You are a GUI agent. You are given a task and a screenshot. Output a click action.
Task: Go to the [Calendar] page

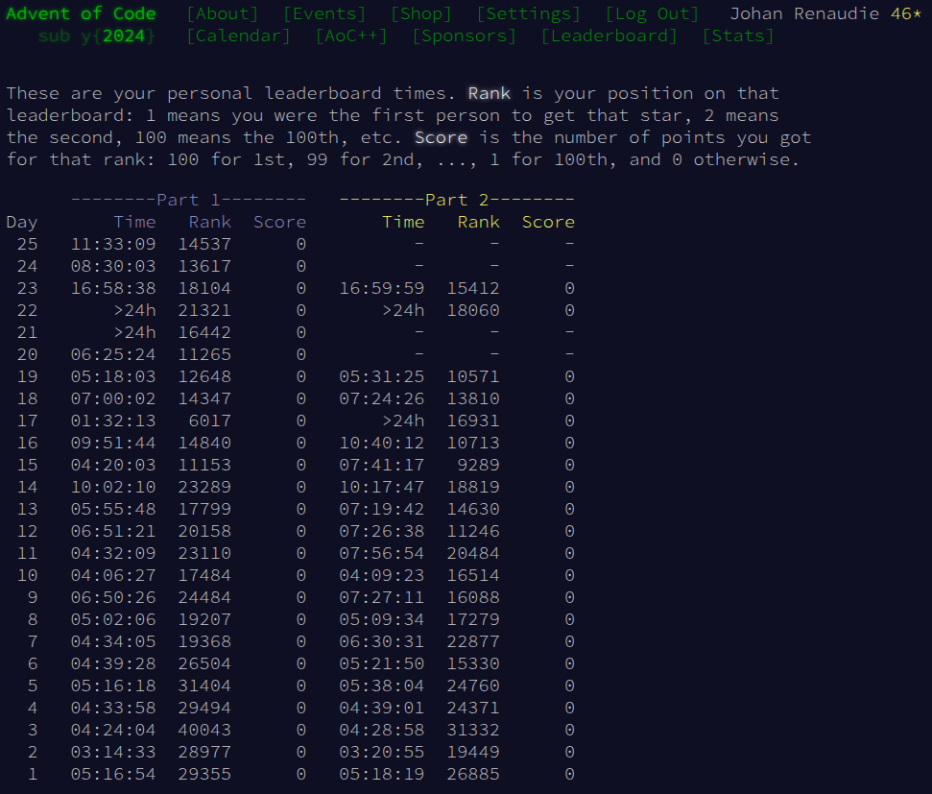pos(238,36)
